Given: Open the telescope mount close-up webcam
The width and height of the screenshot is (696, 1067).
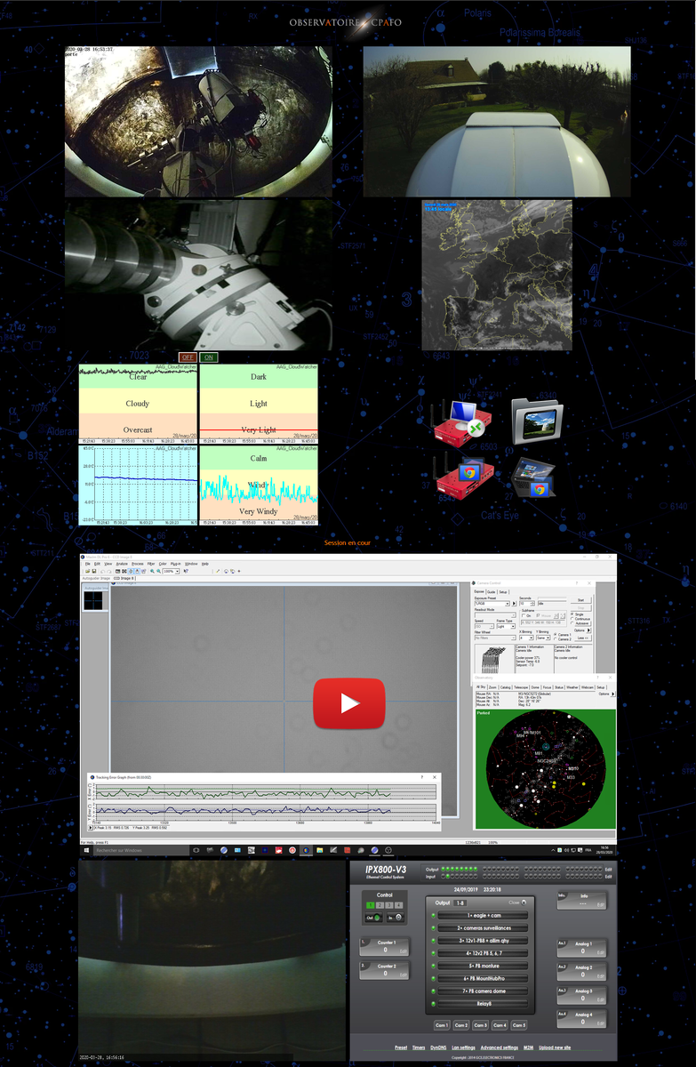Looking at the screenshot, I should point(198,275).
